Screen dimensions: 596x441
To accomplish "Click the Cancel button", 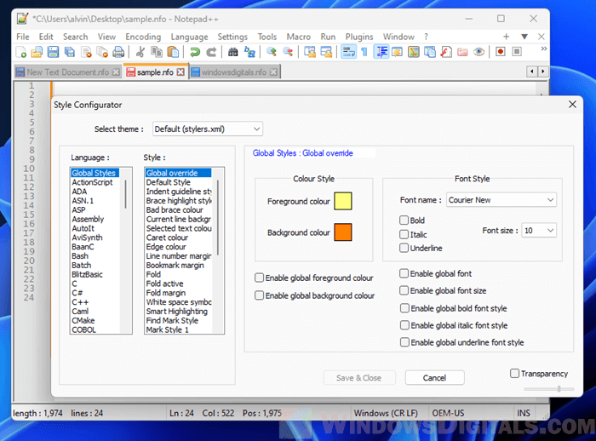I will pyautogui.click(x=434, y=378).
